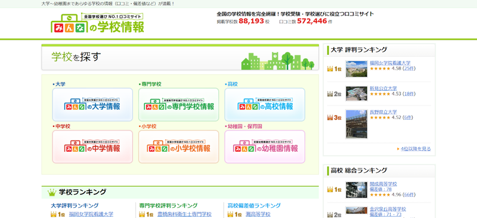Open 福岡女学院看護大学 link in sidebar ranking

[x=390, y=63]
